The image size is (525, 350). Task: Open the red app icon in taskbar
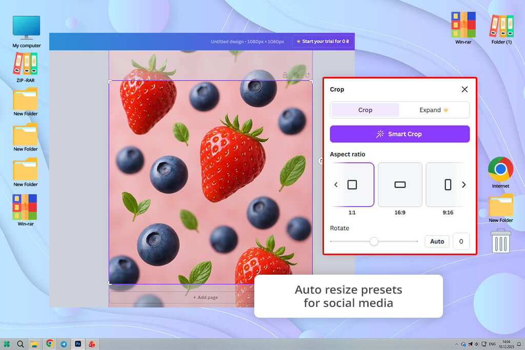pos(92,344)
